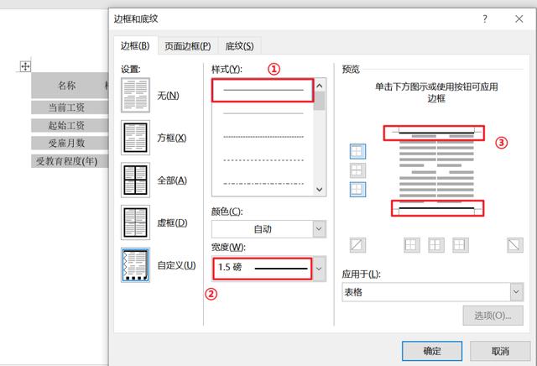
Task: Click the 名称 header cell in table
Action: [x=67, y=85]
